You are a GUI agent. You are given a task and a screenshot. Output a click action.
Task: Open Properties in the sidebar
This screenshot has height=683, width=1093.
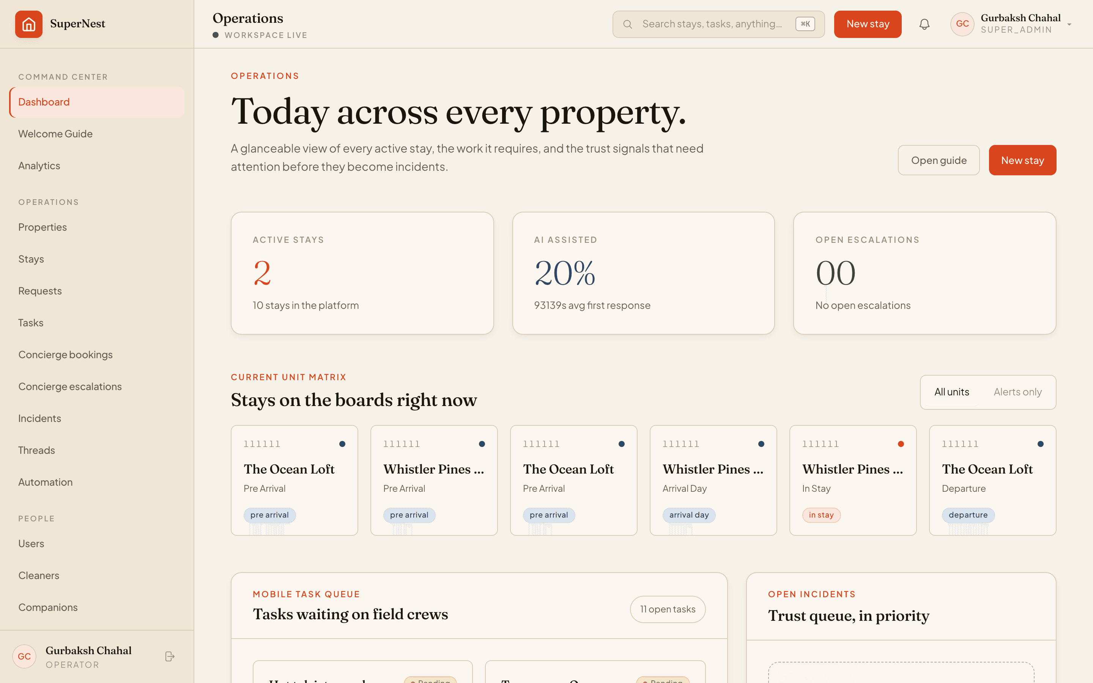(x=97, y=227)
